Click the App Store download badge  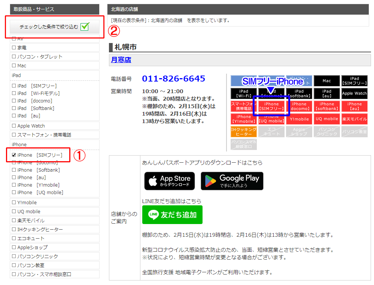[170, 181]
